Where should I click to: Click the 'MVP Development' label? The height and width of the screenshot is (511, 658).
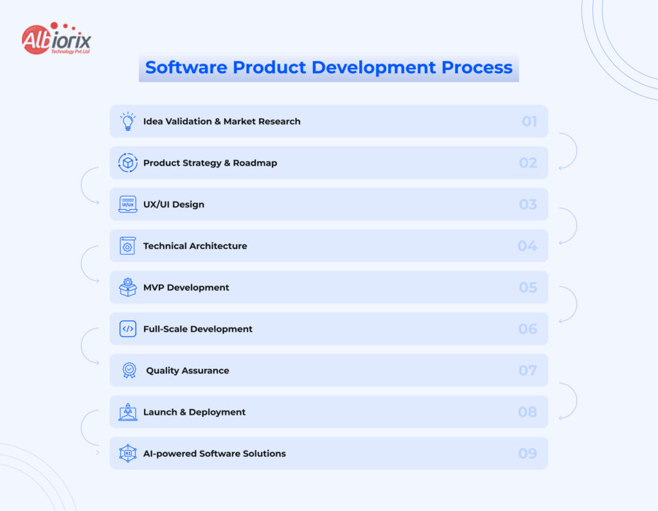(x=186, y=288)
